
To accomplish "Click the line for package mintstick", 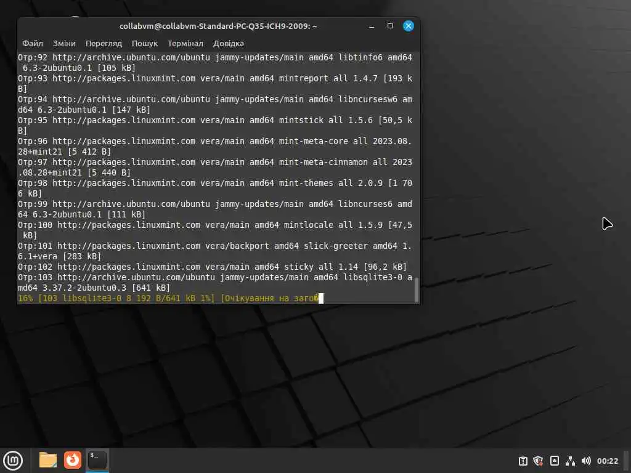I will [x=215, y=126].
